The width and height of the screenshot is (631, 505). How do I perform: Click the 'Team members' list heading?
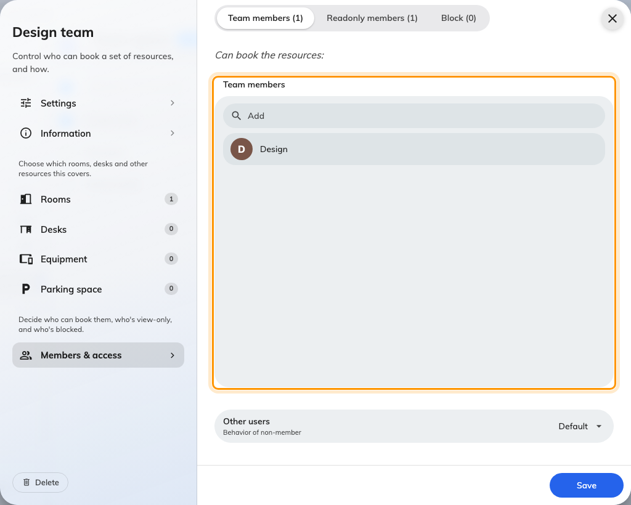[x=254, y=84]
